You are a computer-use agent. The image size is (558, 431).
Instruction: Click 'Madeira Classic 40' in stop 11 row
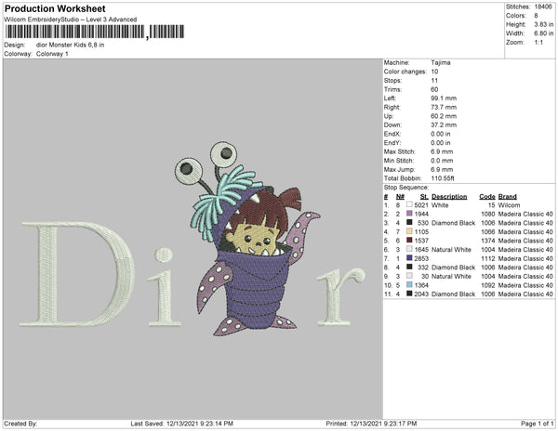525,294
